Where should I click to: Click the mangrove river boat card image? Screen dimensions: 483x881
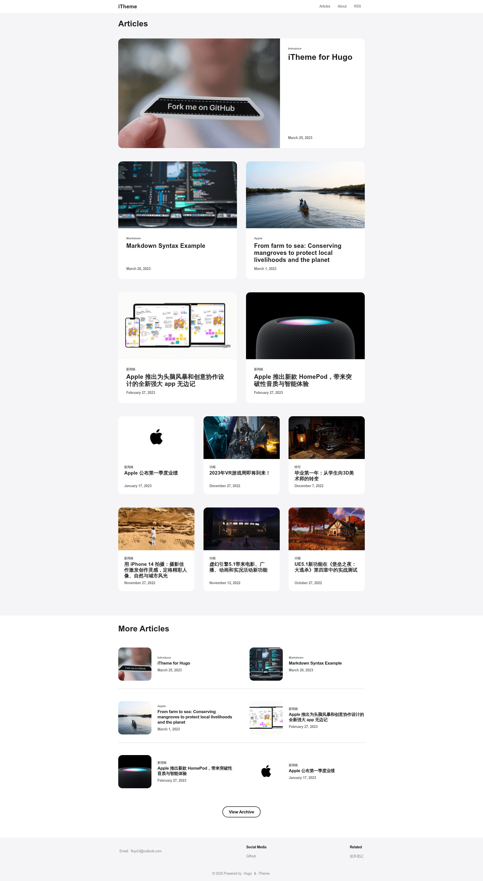tap(305, 195)
